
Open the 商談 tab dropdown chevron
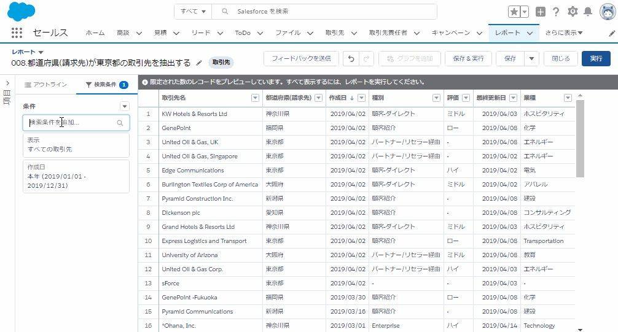pyautogui.click(x=139, y=34)
